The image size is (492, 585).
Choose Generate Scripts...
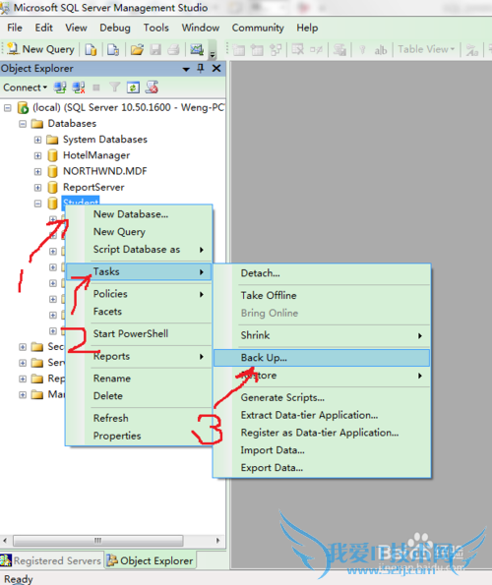point(322,398)
